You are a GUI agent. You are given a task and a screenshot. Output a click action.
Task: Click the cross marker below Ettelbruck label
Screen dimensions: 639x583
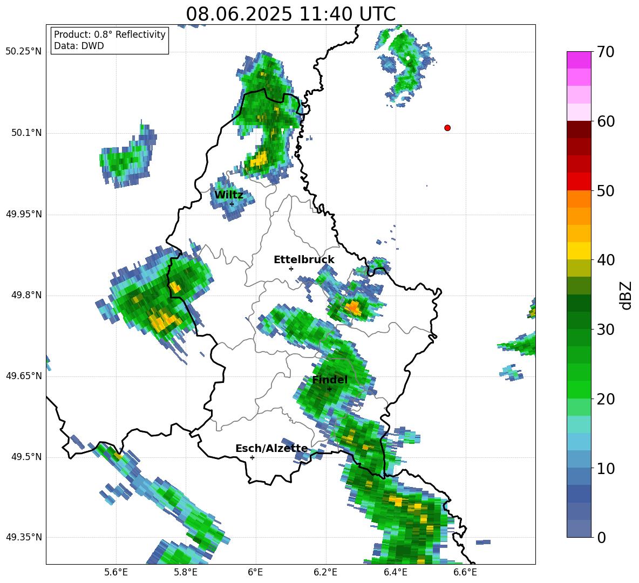[291, 269]
